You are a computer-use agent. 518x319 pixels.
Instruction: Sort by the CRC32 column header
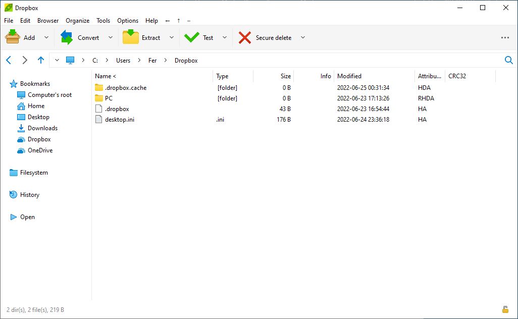point(470,76)
